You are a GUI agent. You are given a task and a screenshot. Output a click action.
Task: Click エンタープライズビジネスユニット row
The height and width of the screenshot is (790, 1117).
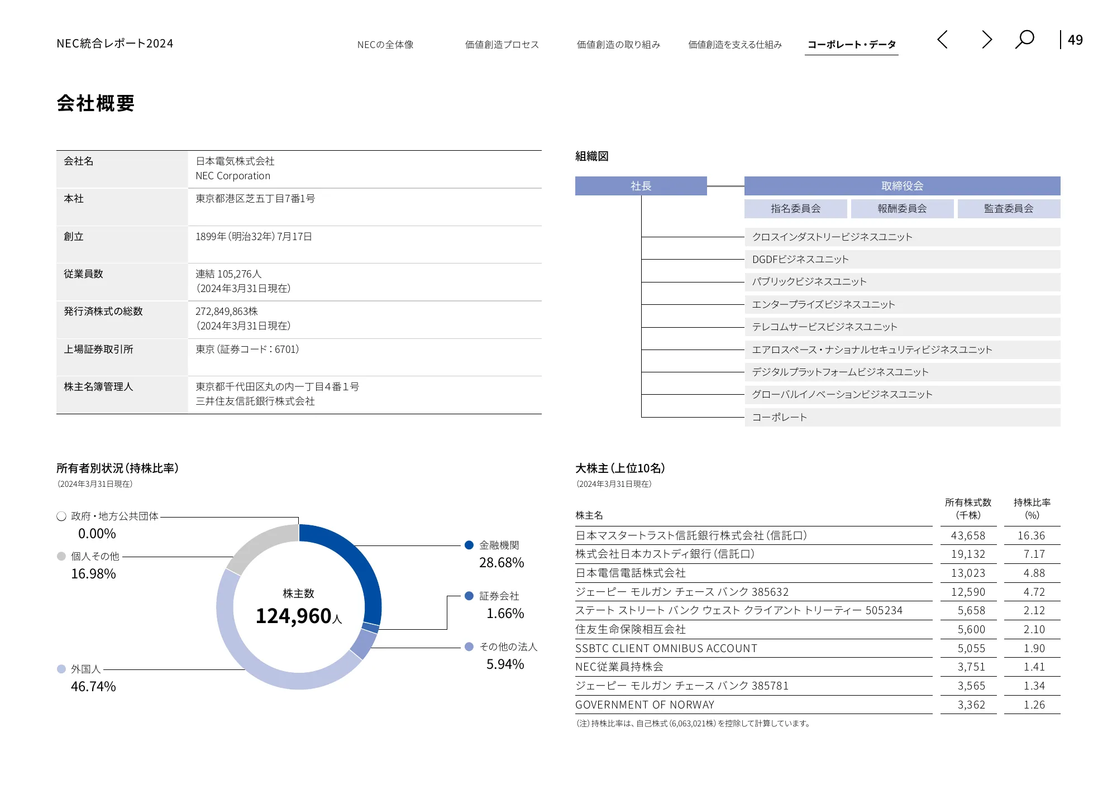click(903, 305)
